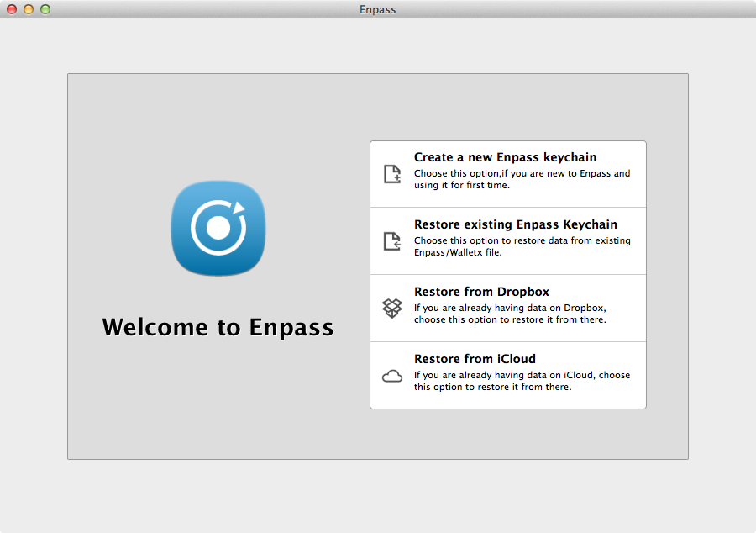Image resolution: width=756 pixels, height=533 pixels.
Task: Click the "Welcome to Enpass" heading
Action: pos(218,327)
